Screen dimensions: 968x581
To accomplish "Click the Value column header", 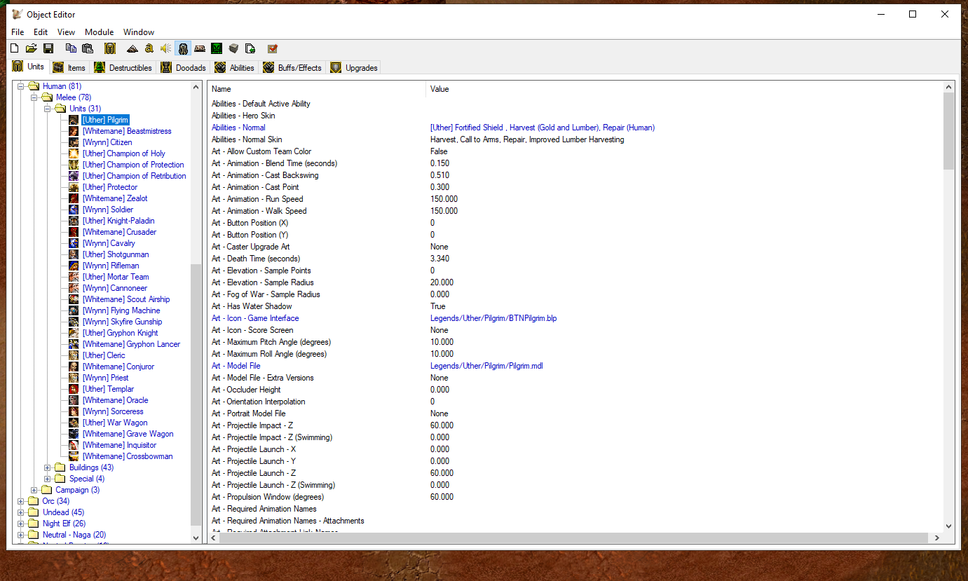I will [439, 89].
